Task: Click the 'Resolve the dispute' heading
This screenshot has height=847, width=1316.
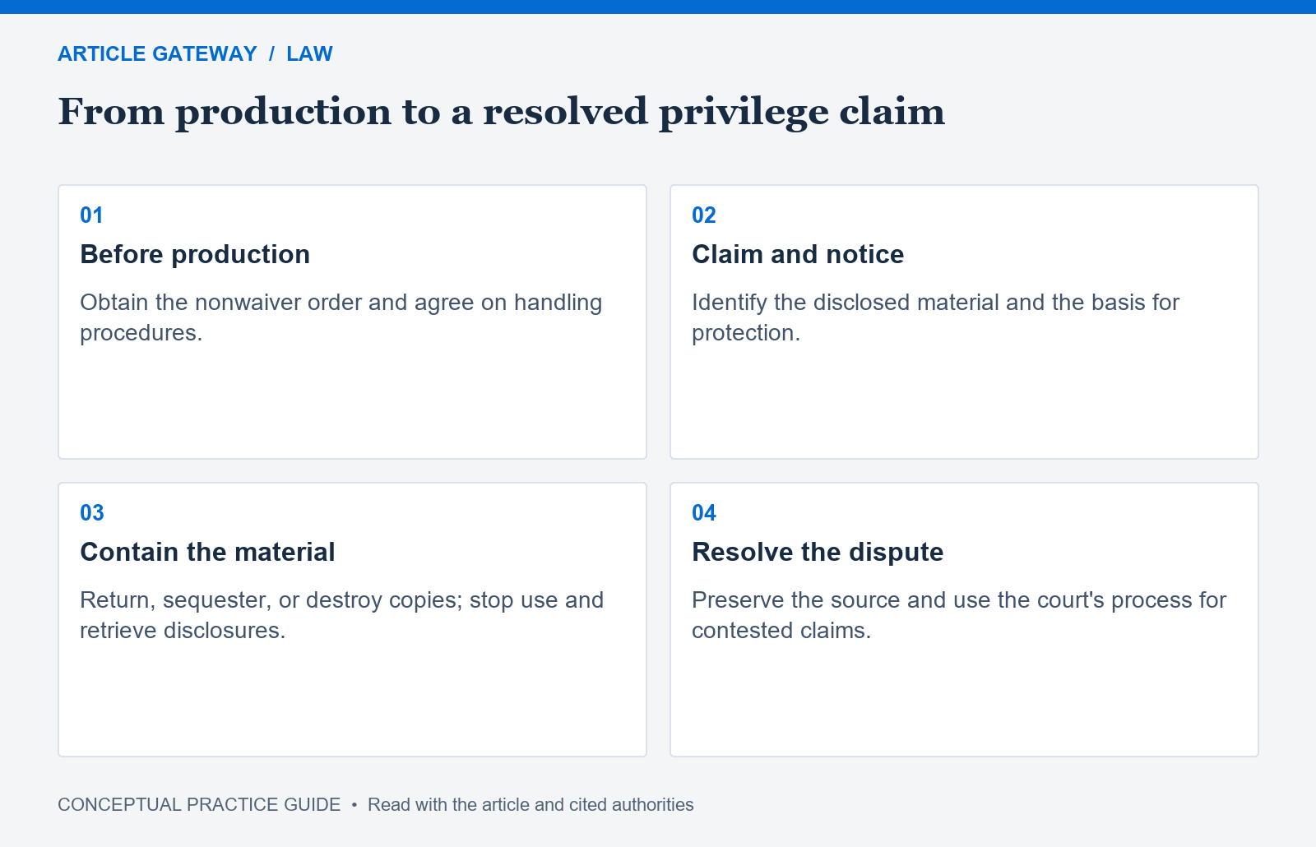Action: [x=818, y=553]
